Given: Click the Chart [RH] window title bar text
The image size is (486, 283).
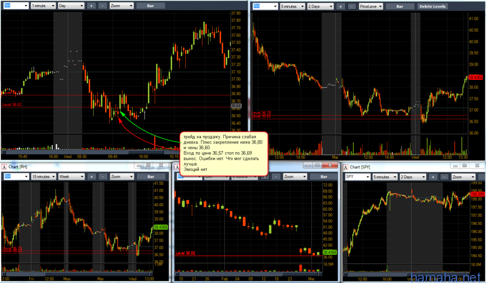Looking at the screenshot, I should [x=18, y=167].
